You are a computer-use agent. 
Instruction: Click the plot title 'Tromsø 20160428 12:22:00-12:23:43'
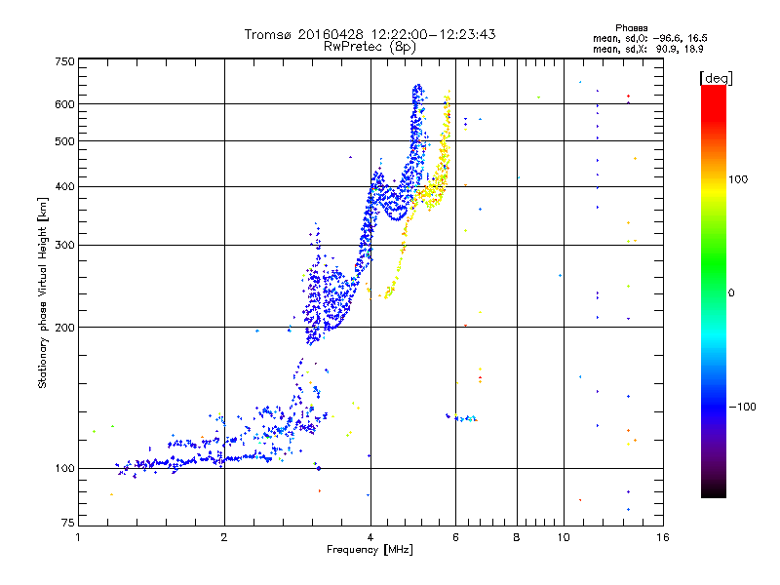370,34
